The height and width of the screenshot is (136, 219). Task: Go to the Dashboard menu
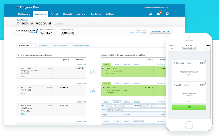click(24, 14)
